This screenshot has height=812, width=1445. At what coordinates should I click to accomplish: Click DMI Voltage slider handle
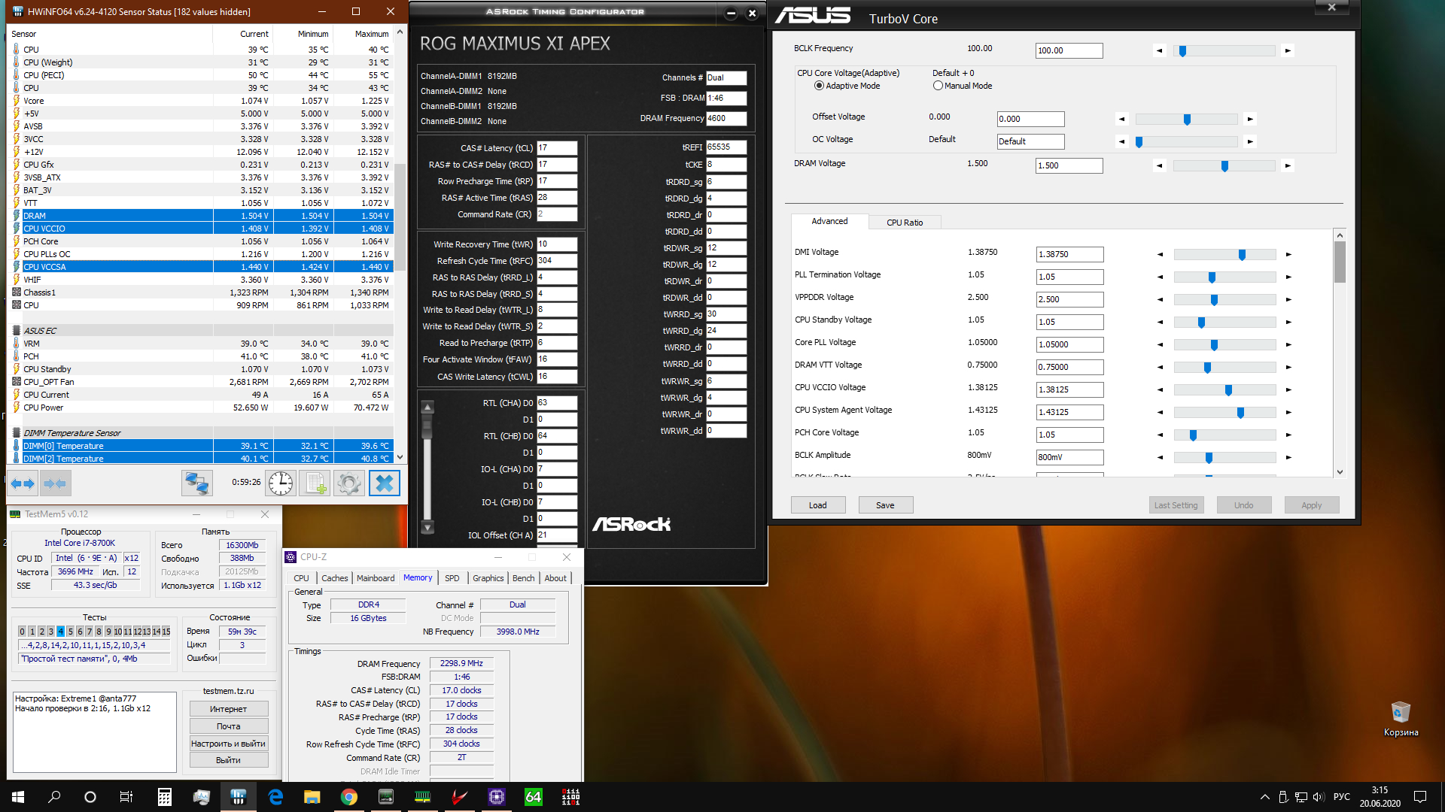pos(1242,255)
